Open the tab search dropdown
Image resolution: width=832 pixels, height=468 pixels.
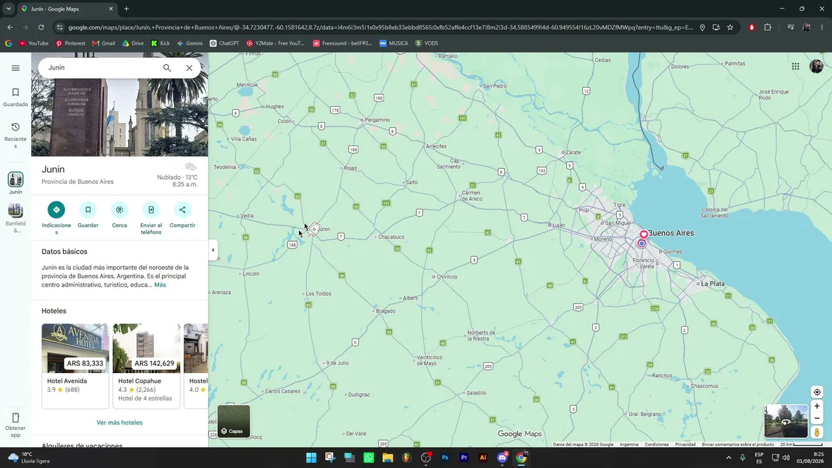pos(8,9)
